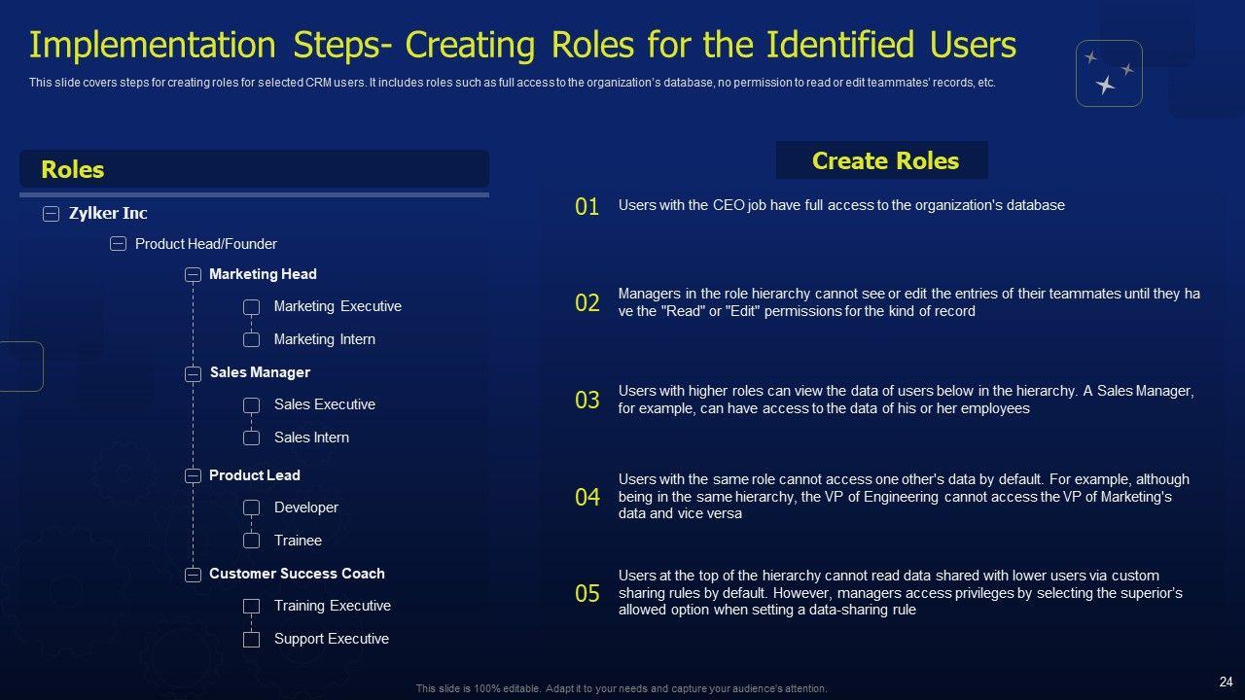Click step number 02
This screenshot has width=1245, height=700.
click(x=587, y=303)
